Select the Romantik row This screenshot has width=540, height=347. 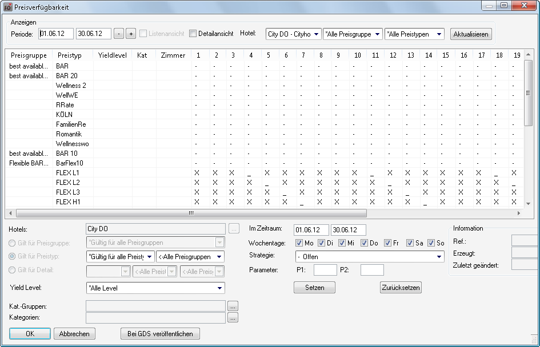coord(265,134)
